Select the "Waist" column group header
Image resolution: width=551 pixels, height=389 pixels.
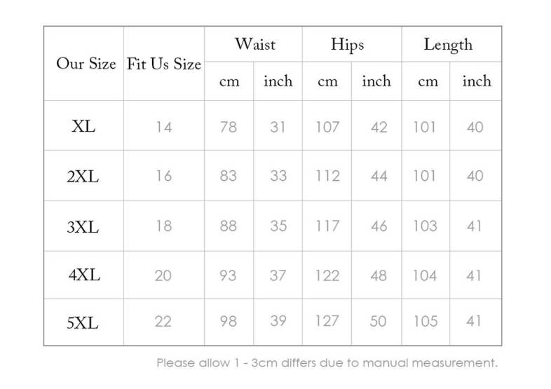[x=254, y=45]
